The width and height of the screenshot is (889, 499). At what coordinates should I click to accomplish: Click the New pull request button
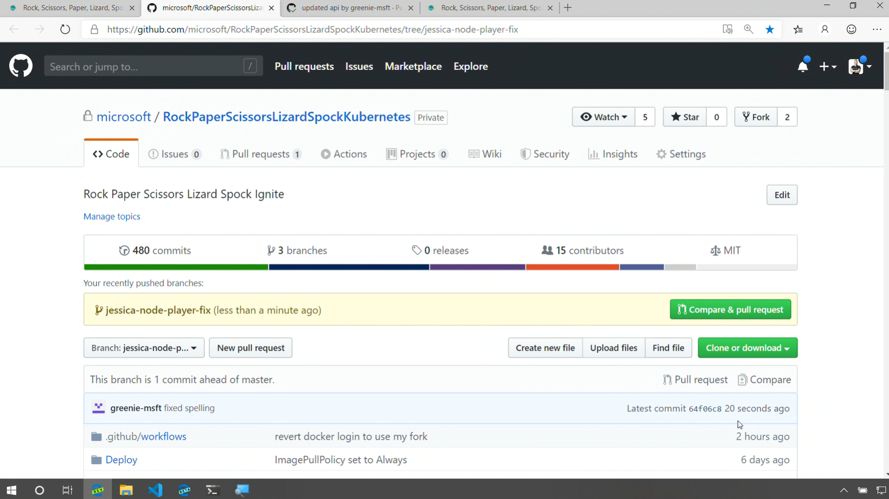[x=251, y=348]
